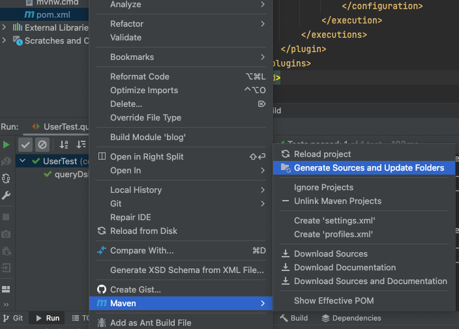Toggle Show Ignored tests button
Image resolution: width=459 pixels, height=329 pixels.
point(42,145)
